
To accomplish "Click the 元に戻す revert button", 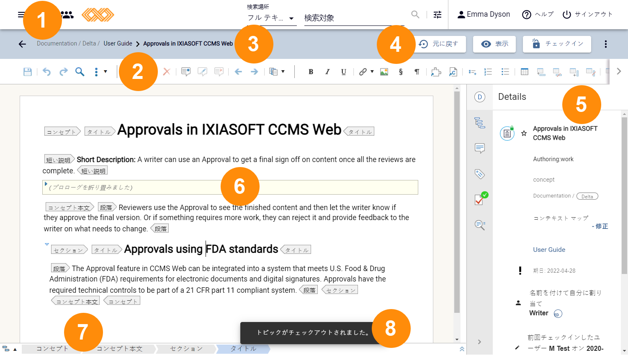I will coord(439,44).
